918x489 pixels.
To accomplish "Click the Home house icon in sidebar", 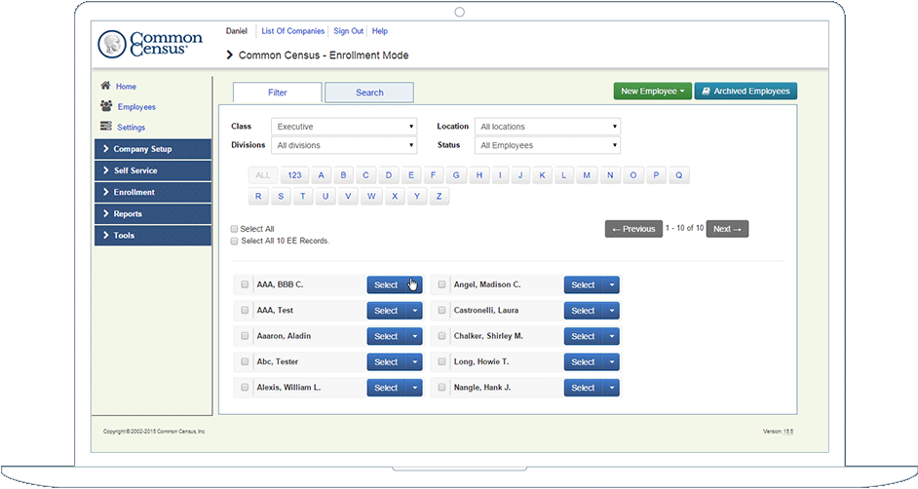I will click(105, 86).
